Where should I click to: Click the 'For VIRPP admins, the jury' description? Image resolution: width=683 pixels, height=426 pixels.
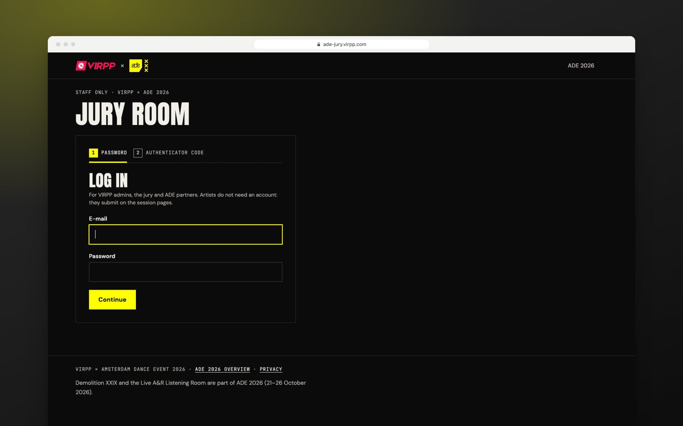click(183, 199)
